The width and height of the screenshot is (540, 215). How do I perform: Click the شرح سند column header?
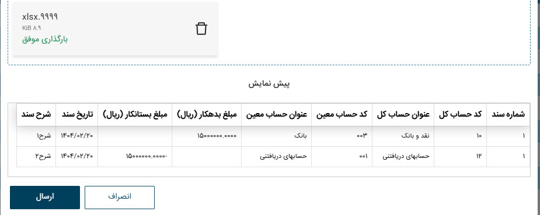point(36,115)
